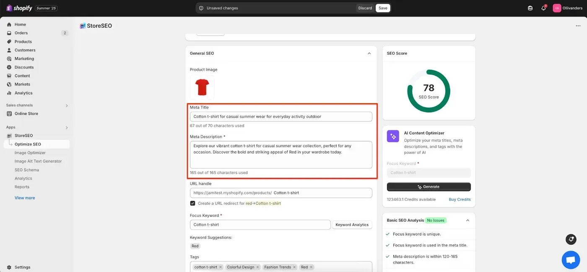Image resolution: width=587 pixels, height=272 pixels.
Task: Remove the cotton t-shirt tag
Action: click(x=220, y=267)
